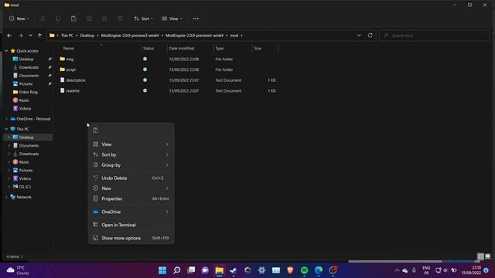Screen dimensions: 495x278
Task: Choose Show more options
Action: pos(131,238)
